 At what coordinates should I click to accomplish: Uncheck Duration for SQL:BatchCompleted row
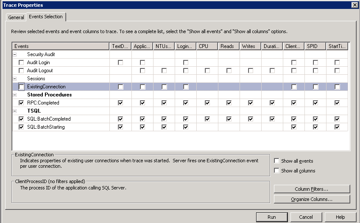[272, 119]
